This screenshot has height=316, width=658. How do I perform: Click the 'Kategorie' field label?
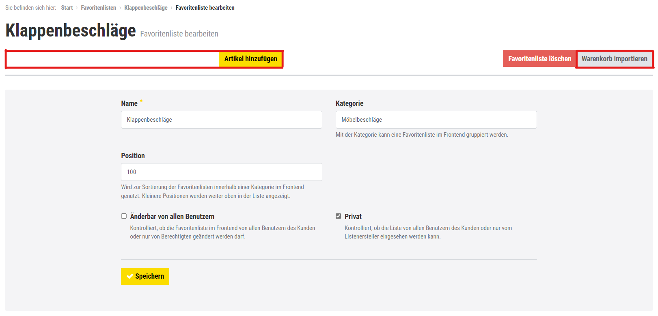349,103
